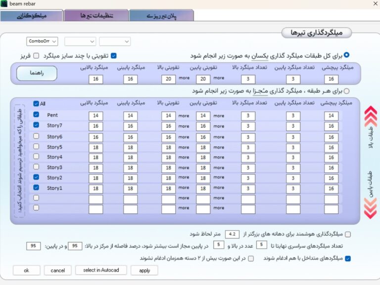Click top reinforcement more link in Story1 row

pyautogui.click(x=184, y=188)
